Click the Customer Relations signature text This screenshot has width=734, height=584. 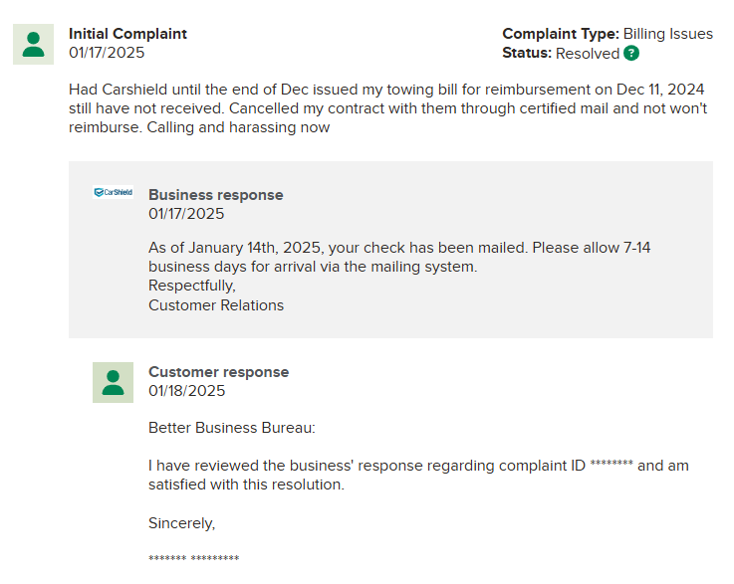point(216,305)
